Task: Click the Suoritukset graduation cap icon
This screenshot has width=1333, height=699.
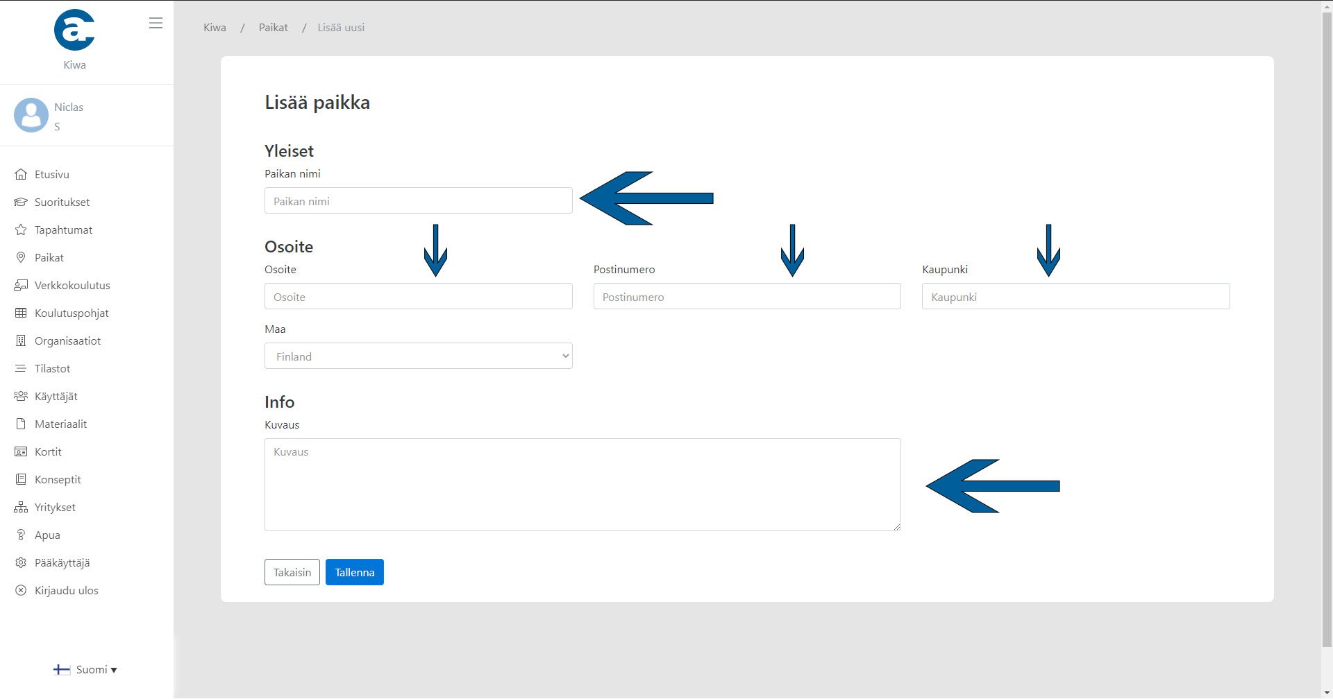Action: coord(21,202)
